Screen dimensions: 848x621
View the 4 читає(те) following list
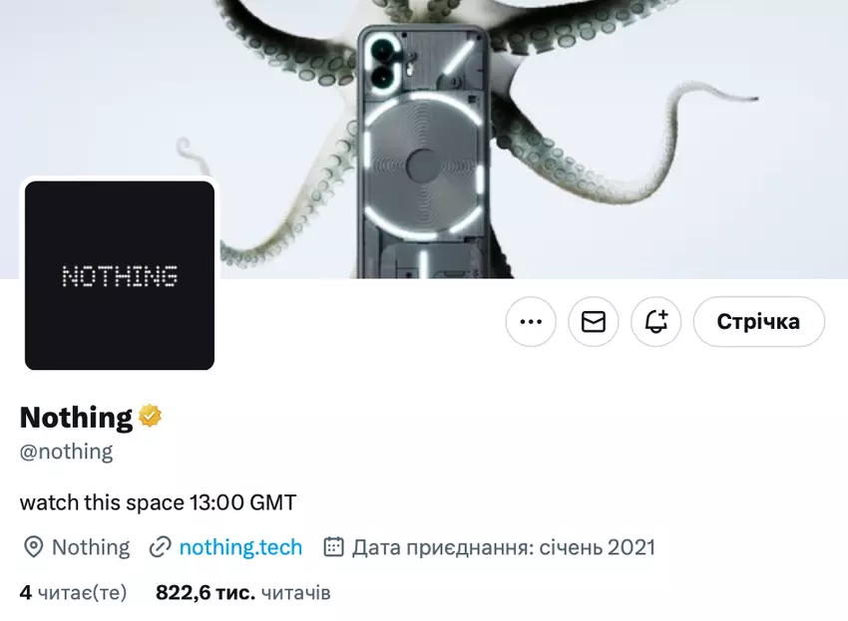tap(73, 593)
